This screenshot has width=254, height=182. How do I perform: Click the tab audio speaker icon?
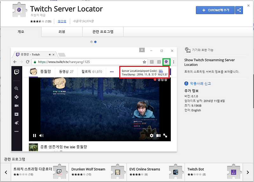click(50, 54)
